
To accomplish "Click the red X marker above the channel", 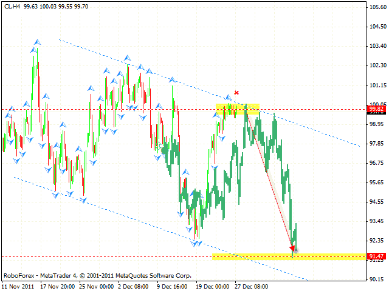I will point(236,93).
